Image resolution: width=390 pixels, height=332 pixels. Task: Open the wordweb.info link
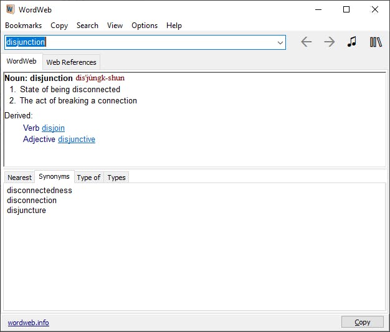pos(29,323)
